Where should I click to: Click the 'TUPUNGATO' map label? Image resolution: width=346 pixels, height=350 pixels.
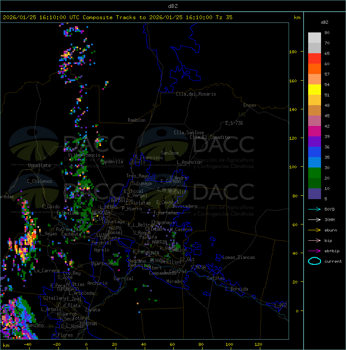click(68, 289)
